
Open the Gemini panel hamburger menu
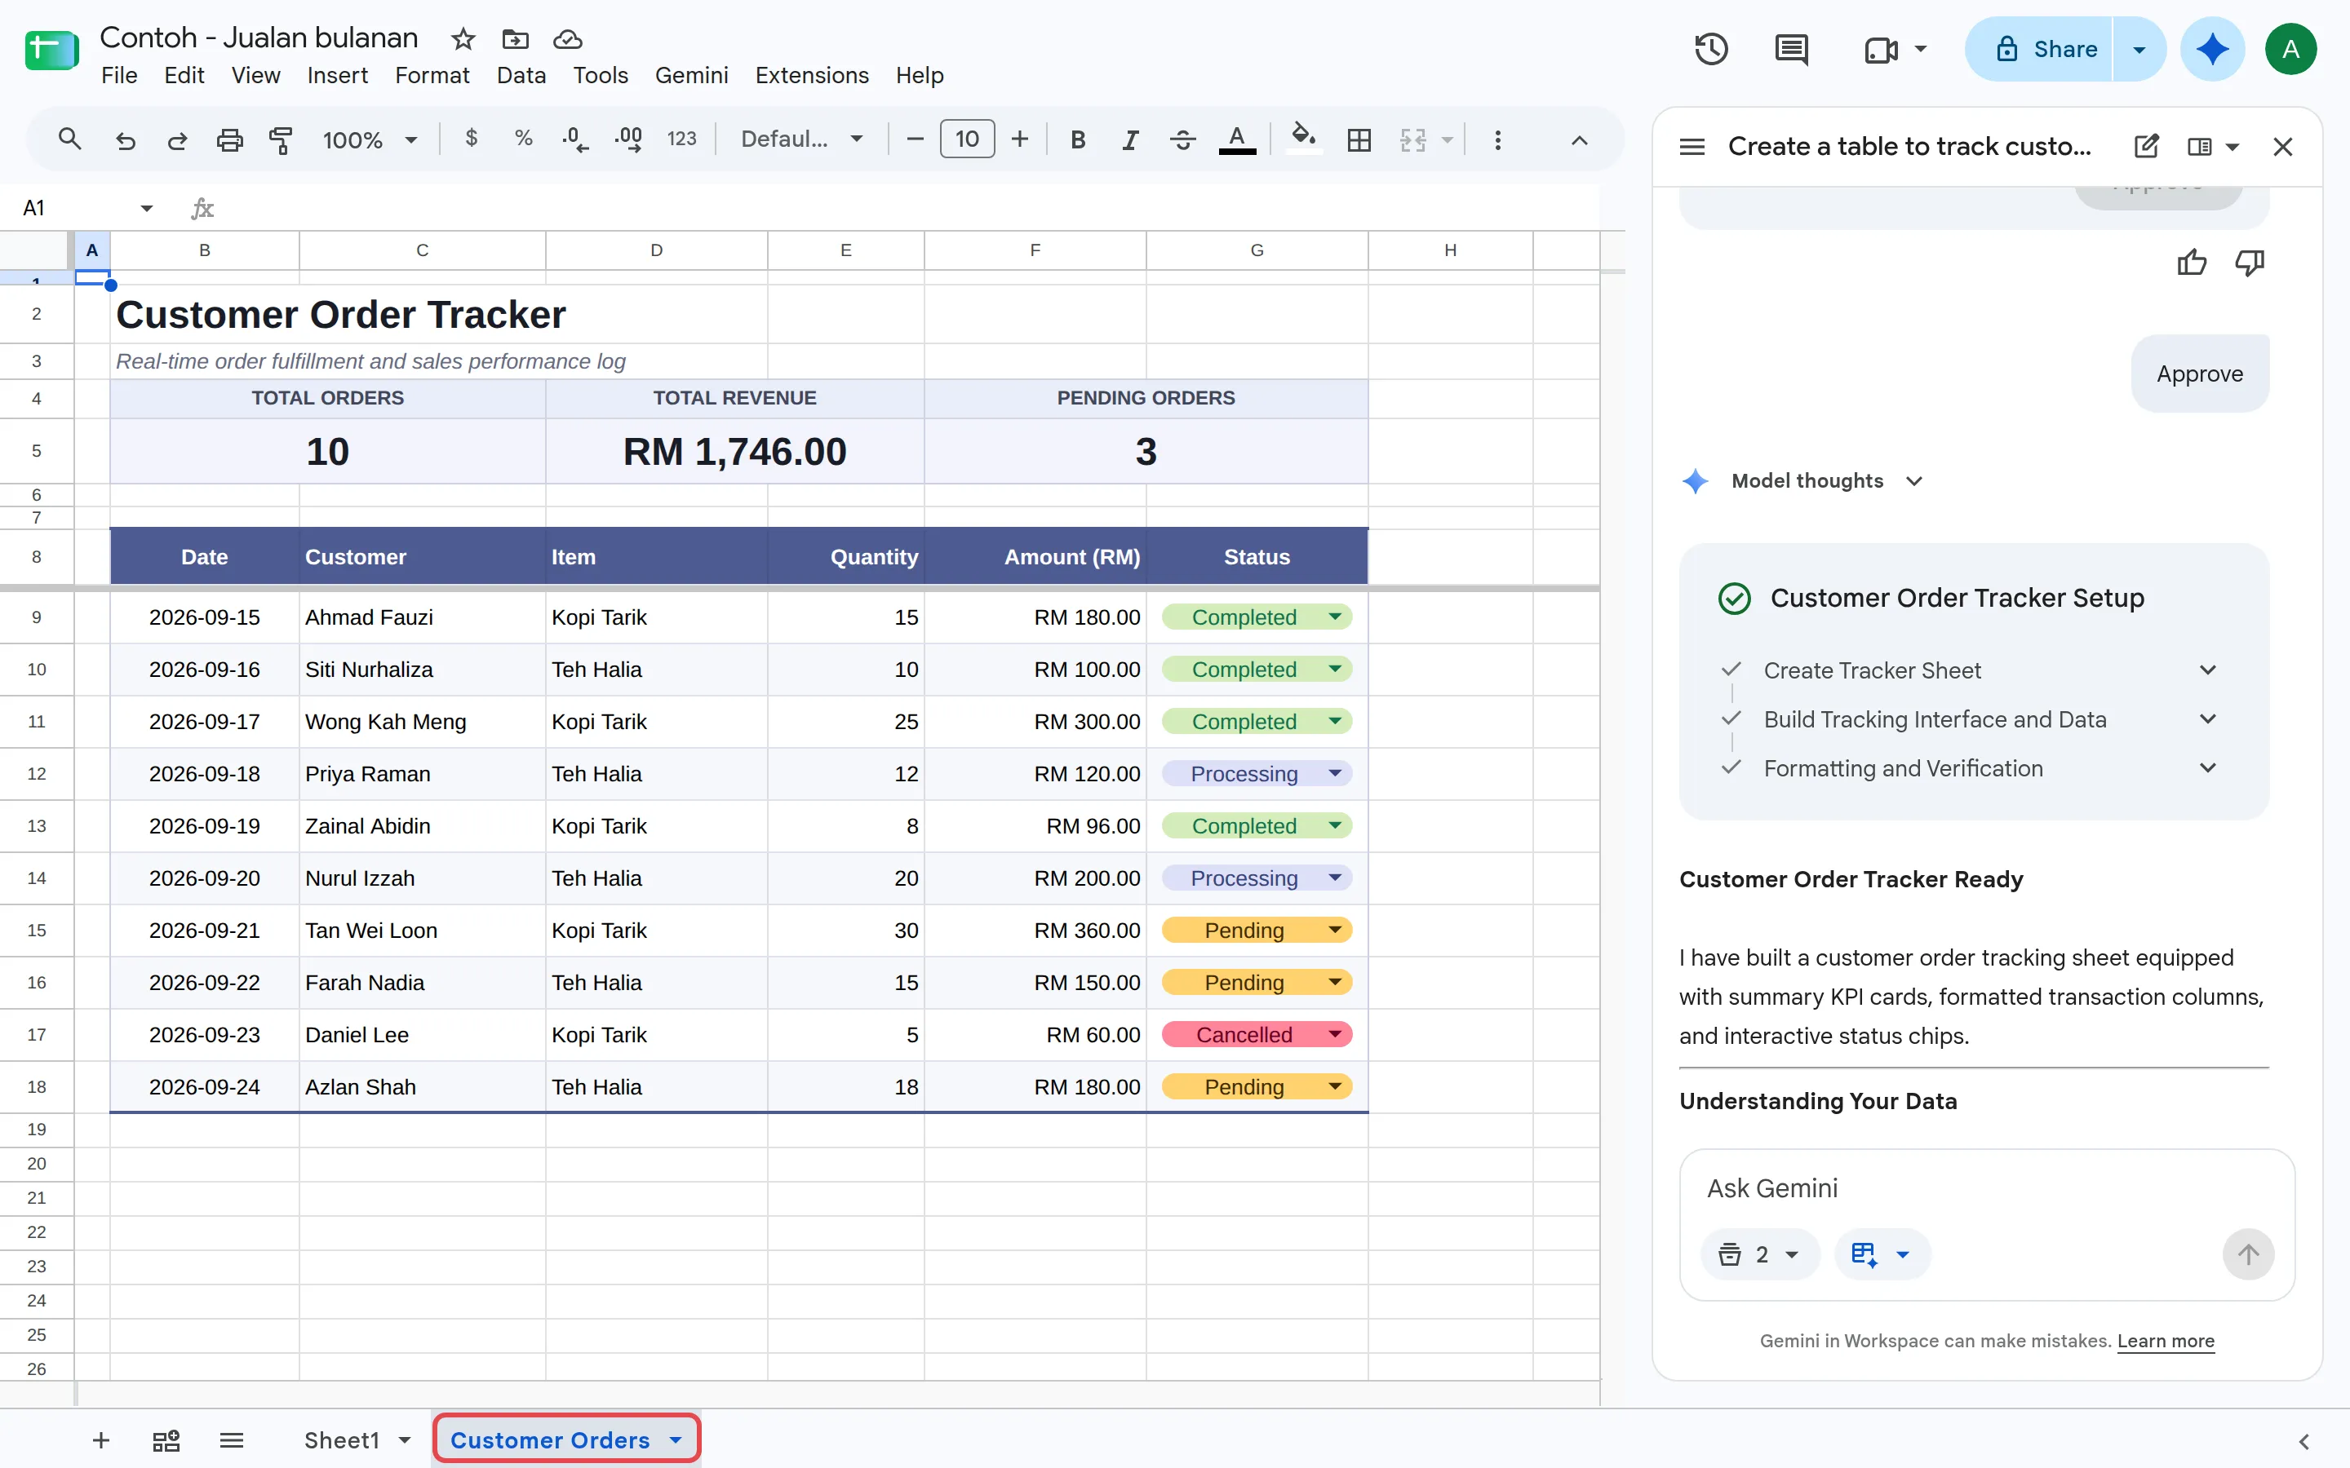[1692, 147]
